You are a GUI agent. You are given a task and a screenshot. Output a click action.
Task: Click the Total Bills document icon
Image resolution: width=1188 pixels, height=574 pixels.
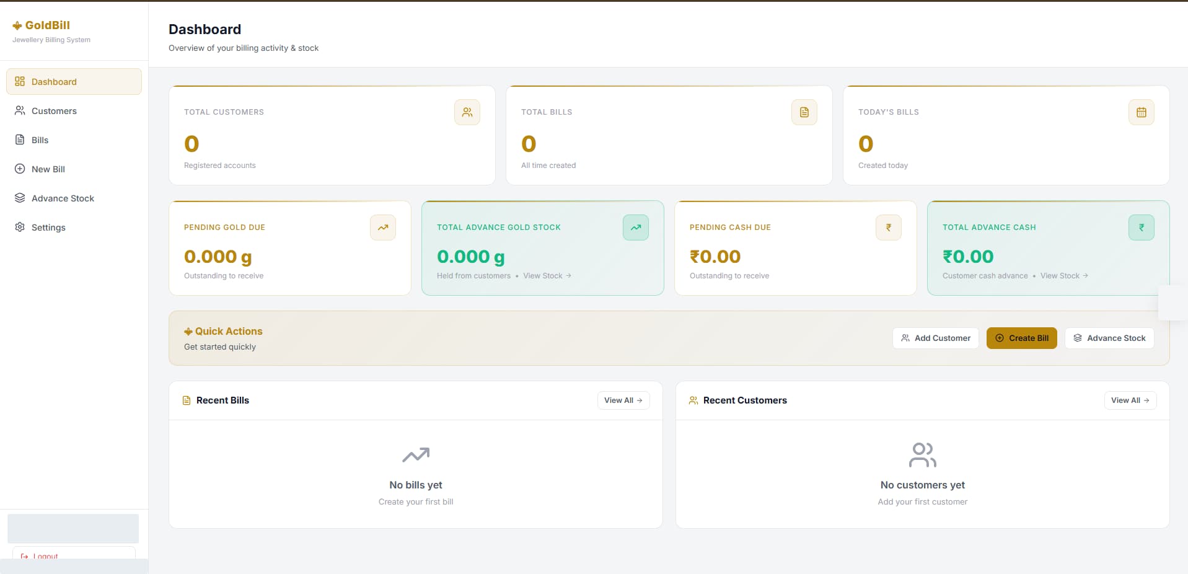pyautogui.click(x=804, y=112)
